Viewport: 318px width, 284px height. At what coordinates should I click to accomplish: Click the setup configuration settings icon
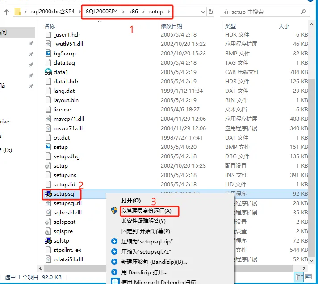click(x=48, y=166)
